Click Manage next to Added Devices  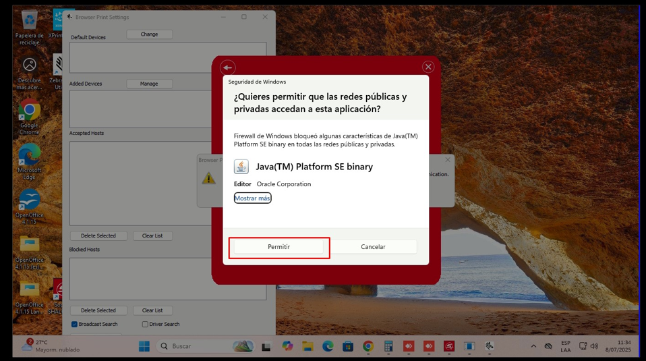click(x=149, y=84)
